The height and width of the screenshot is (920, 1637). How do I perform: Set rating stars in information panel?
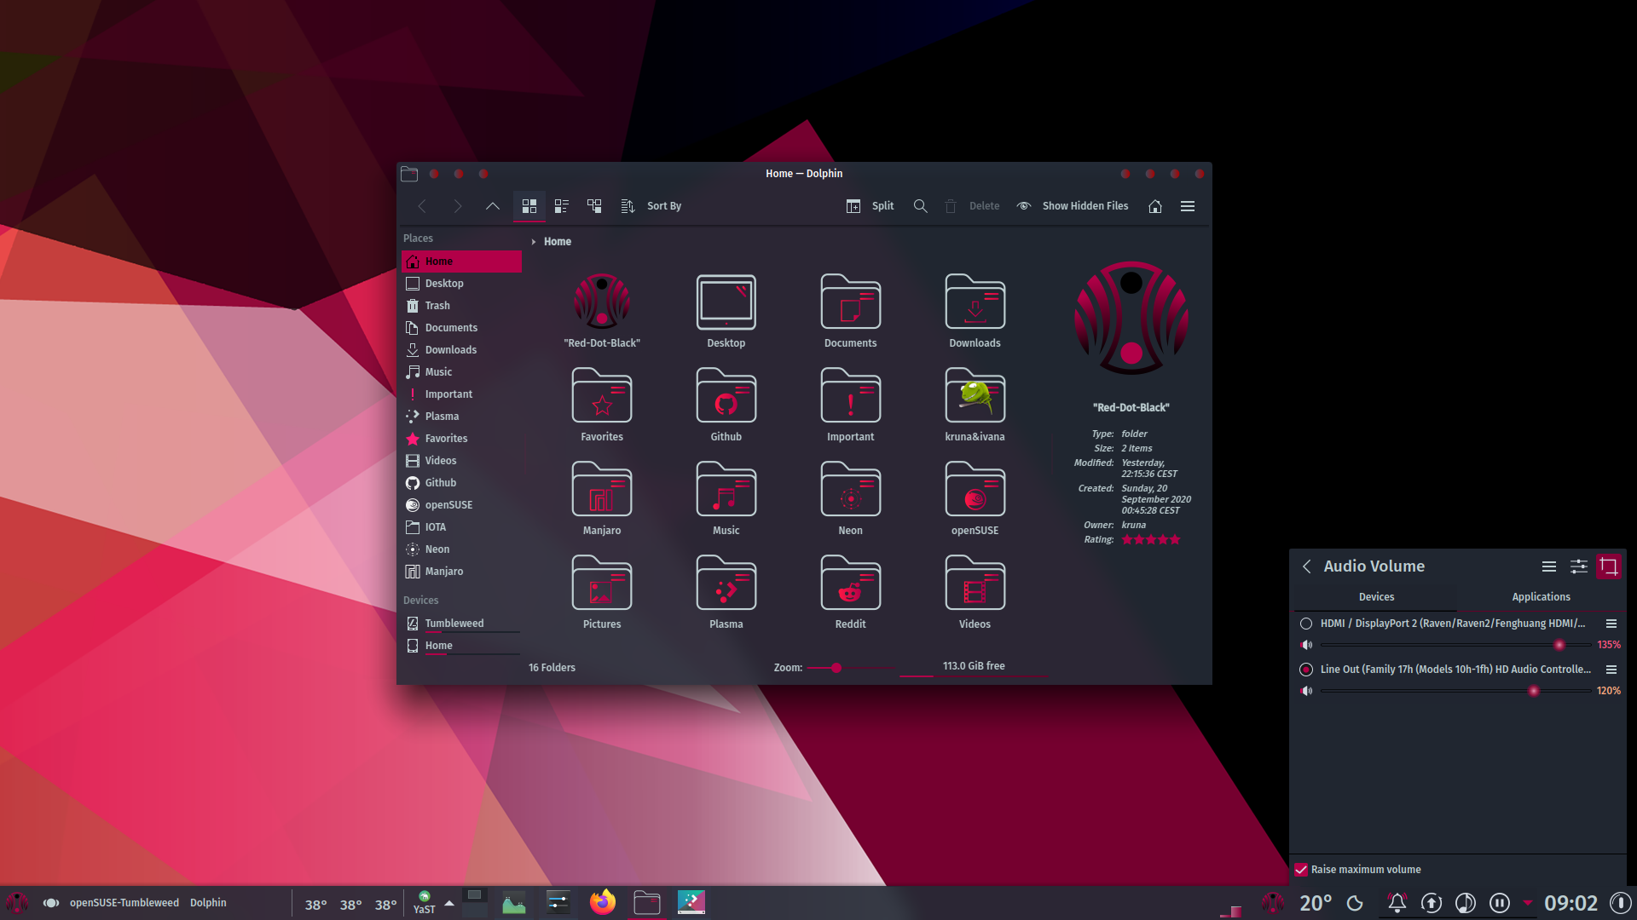[1151, 539]
